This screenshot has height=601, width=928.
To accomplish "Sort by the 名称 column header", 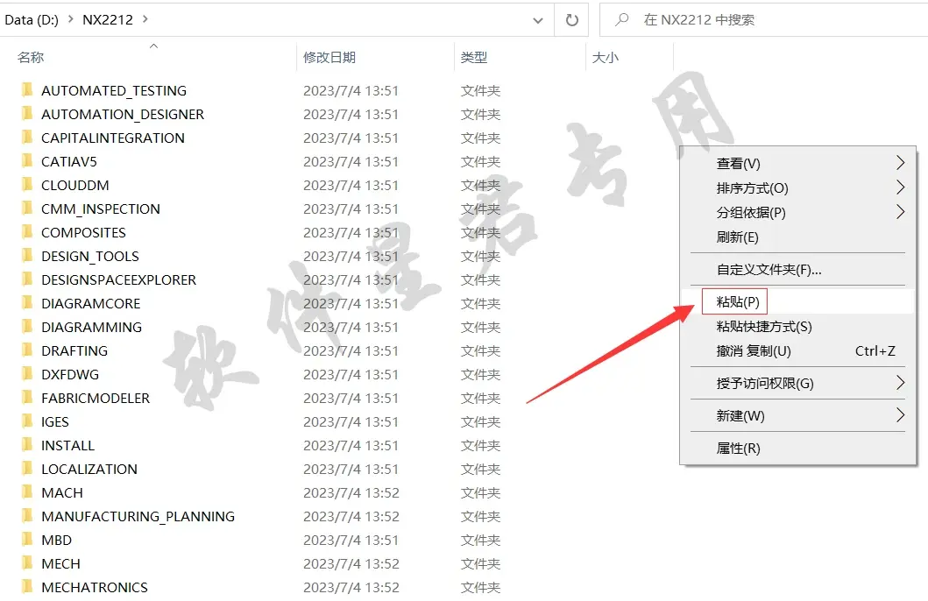I will (x=31, y=57).
